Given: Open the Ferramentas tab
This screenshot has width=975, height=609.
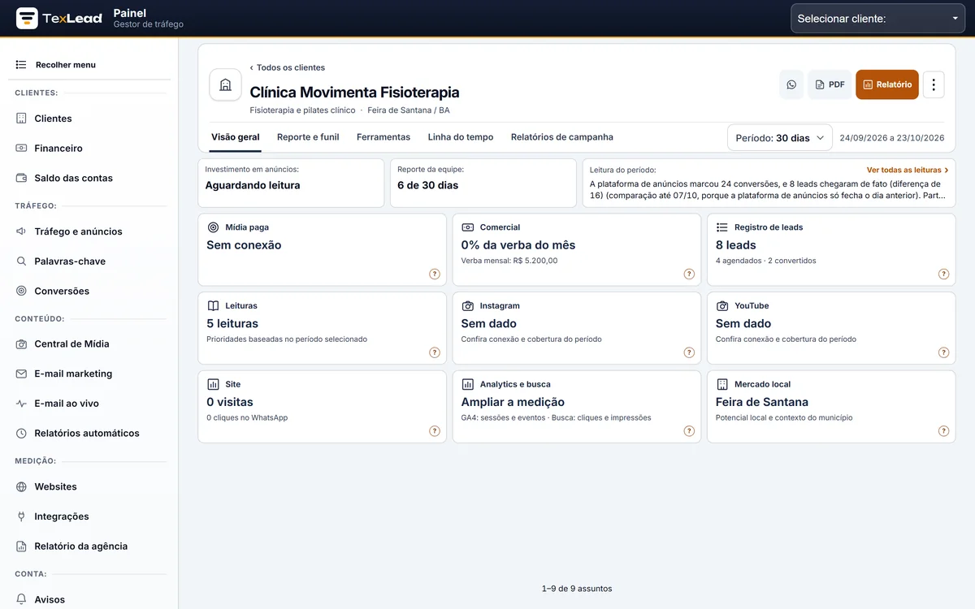Looking at the screenshot, I should 383,137.
